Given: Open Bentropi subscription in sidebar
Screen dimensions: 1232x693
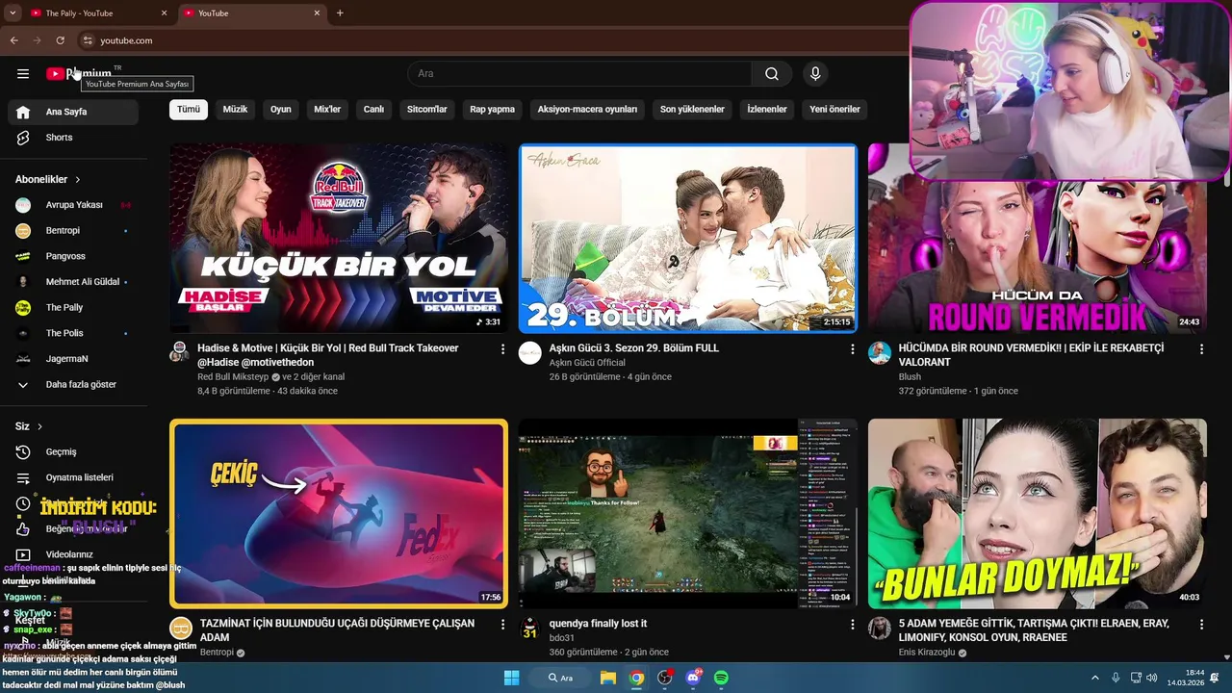Looking at the screenshot, I should point(73,231).
